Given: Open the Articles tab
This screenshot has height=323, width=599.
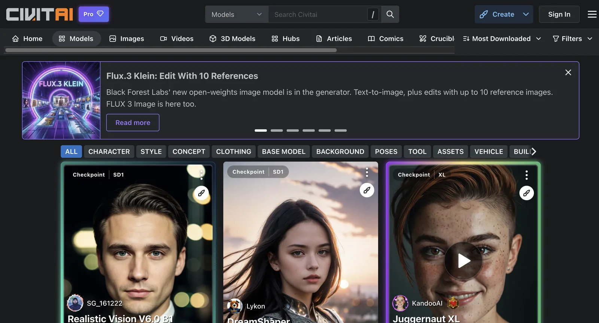Looking at the screenshot, I should pyautogui.click(x=334, y=38).
